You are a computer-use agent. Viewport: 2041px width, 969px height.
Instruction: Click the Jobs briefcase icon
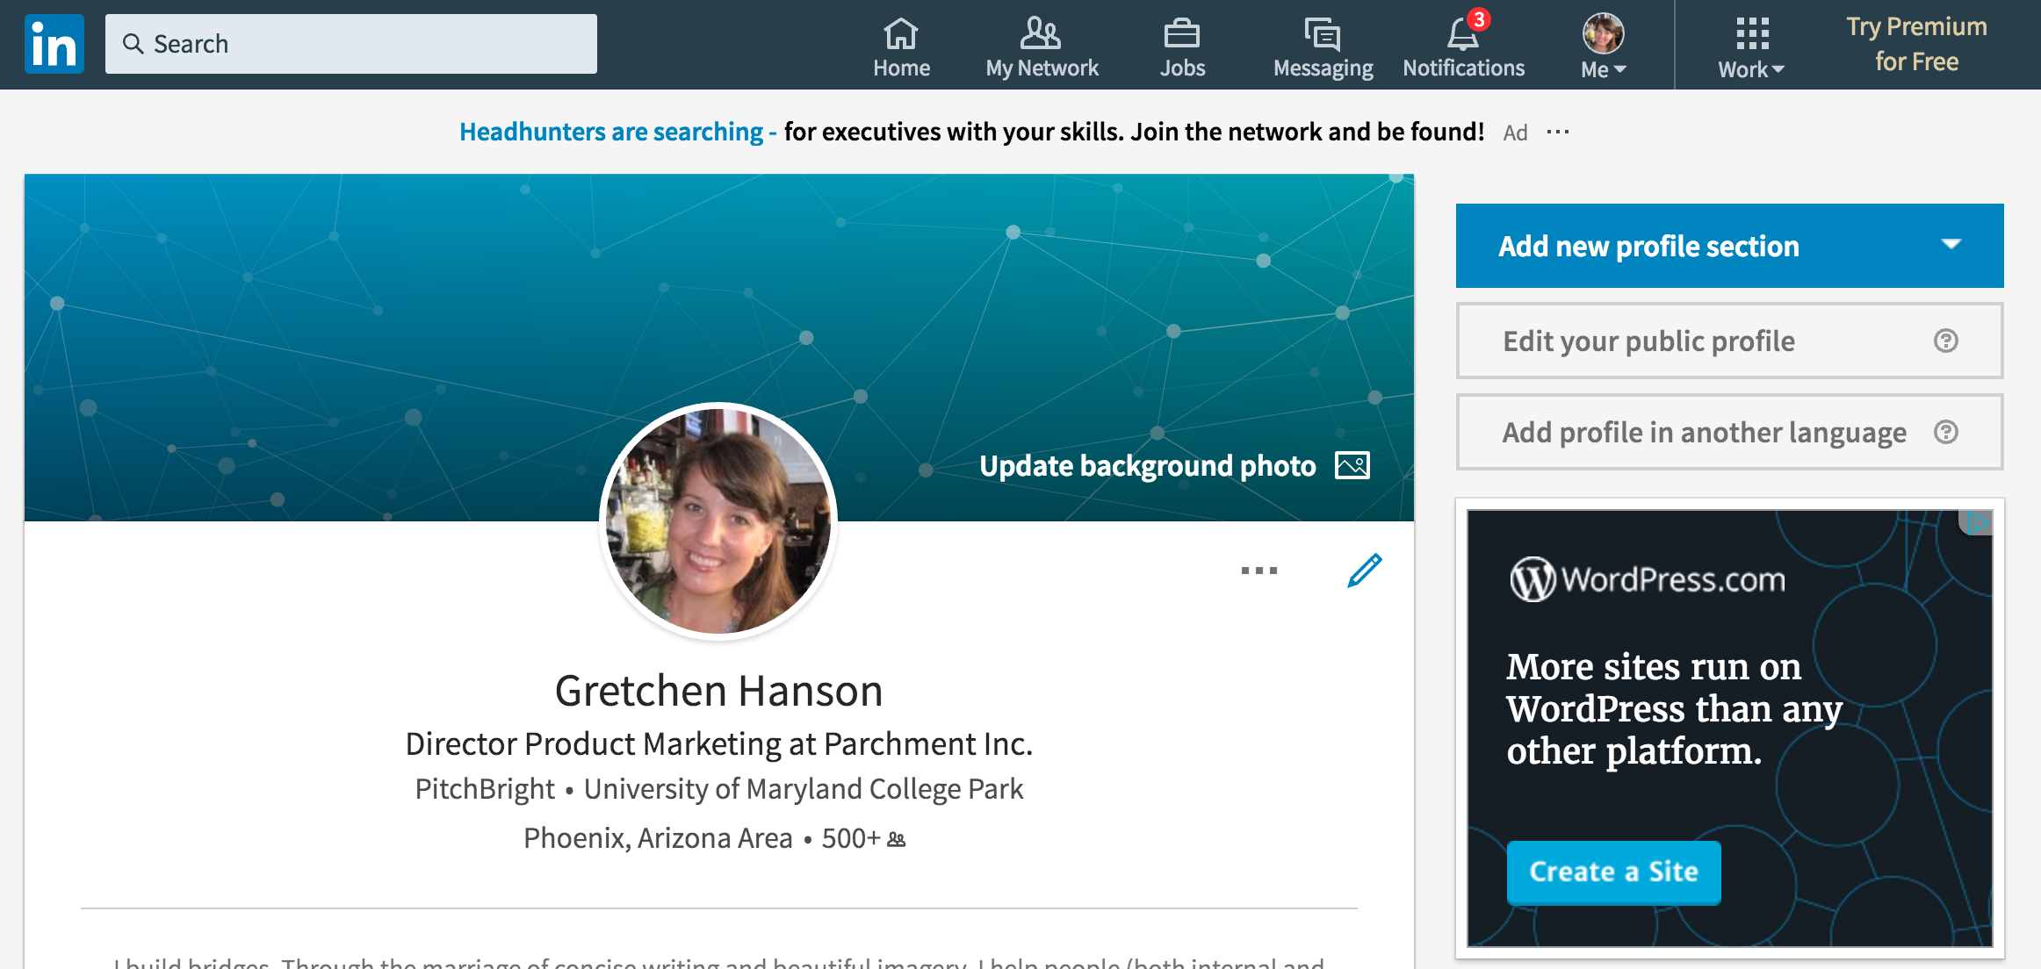[x=1180, y=44]
